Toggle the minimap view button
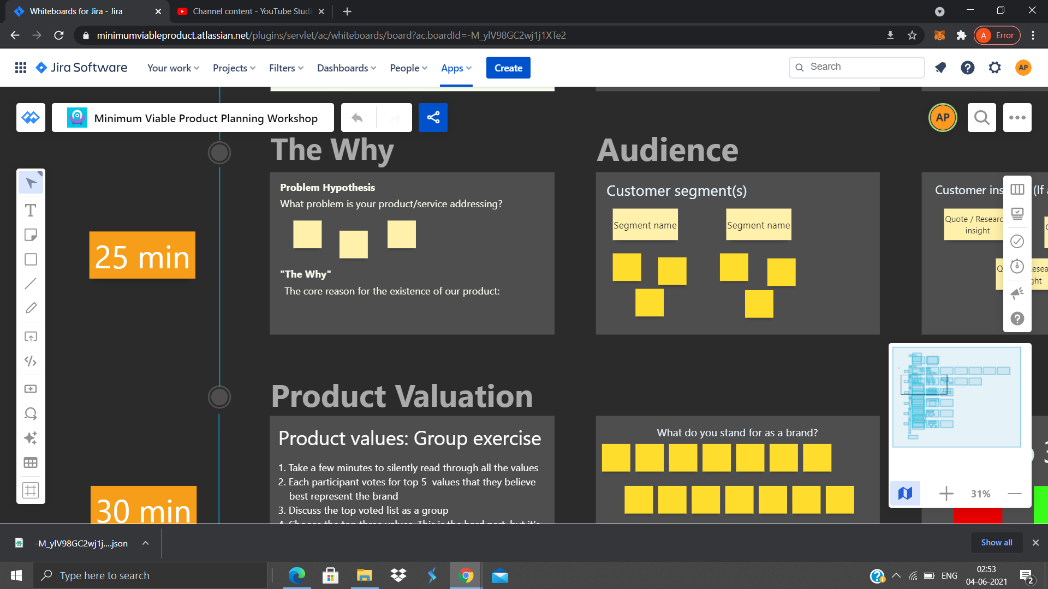This screenshot has height=589, width=1048. (x=905, y=494)
